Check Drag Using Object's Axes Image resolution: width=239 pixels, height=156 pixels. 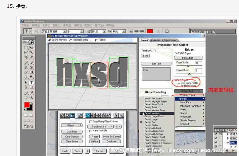[x=90, y=122]
